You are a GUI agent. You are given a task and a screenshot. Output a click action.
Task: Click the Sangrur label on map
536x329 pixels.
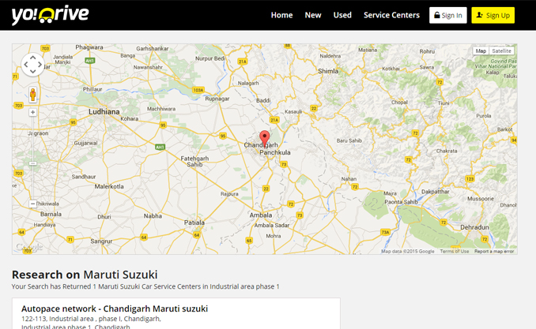[x=101, y=241]
